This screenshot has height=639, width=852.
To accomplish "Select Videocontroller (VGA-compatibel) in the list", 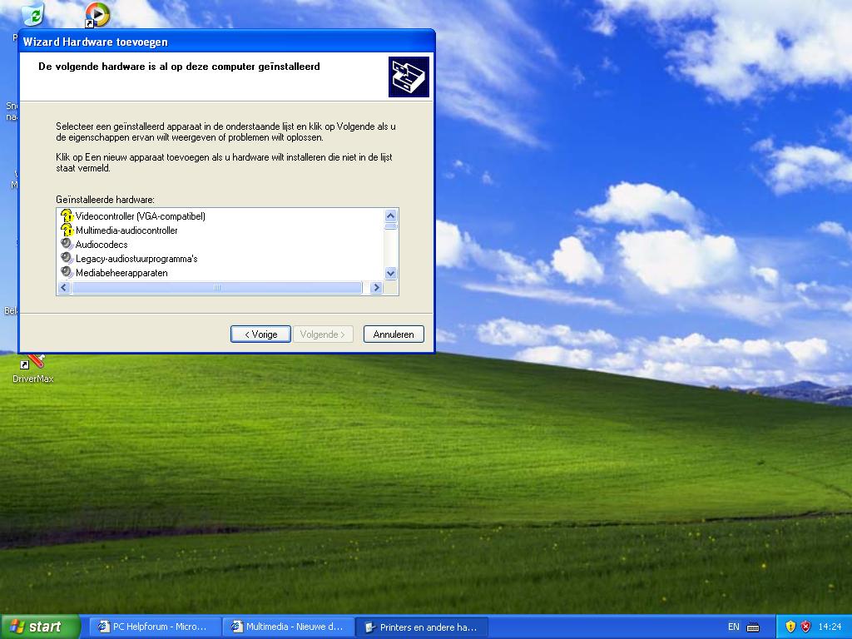I will (140, 216).
